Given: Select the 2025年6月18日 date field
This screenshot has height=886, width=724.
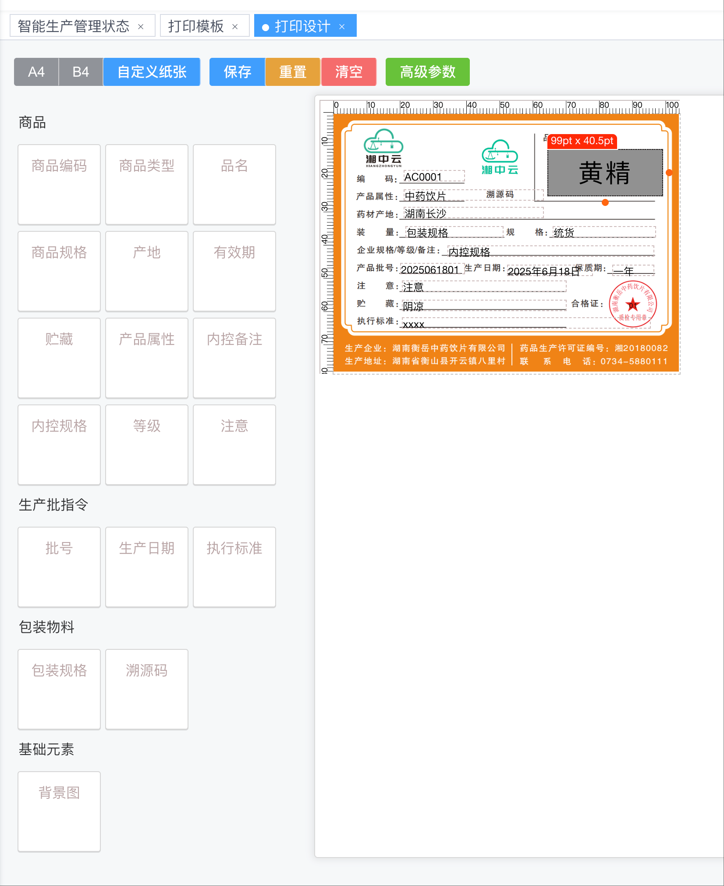Looking at the screenshot, I should [x=550, y=271].
